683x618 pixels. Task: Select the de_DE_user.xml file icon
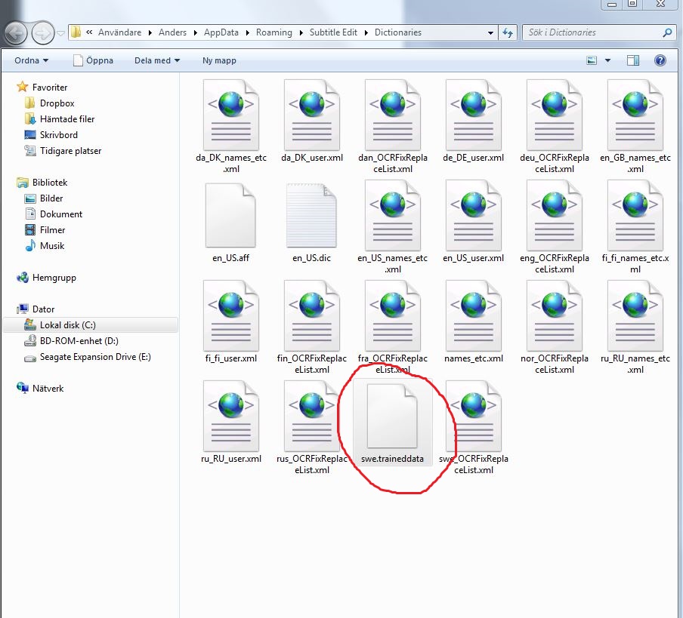coord(474,115)
